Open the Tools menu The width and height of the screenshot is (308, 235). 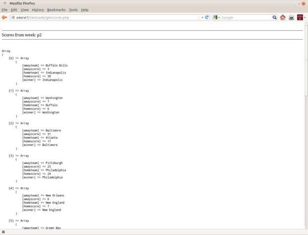(x=73, y=10)
